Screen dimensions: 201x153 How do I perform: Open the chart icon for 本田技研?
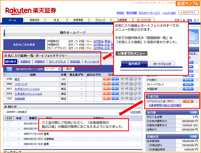127,98
